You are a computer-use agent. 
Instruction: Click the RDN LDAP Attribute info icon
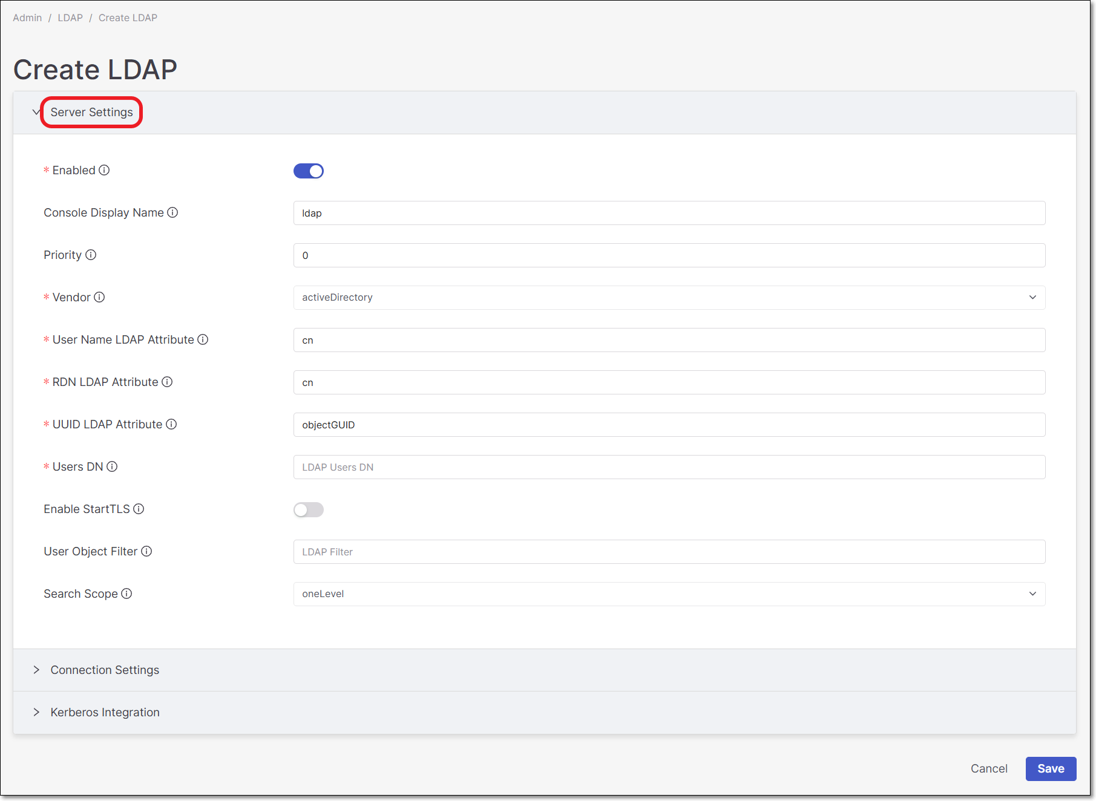(167, 382)
